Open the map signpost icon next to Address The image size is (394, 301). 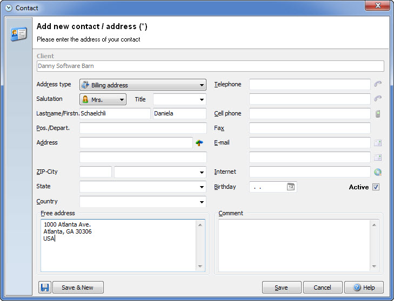point(199,143)
